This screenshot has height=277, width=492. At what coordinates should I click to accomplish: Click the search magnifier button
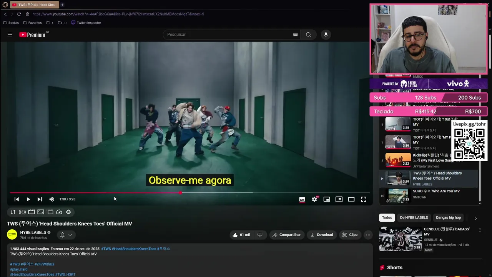(308, 35)
